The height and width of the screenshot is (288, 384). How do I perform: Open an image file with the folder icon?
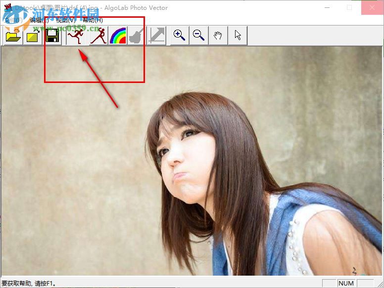pos(13,36)
